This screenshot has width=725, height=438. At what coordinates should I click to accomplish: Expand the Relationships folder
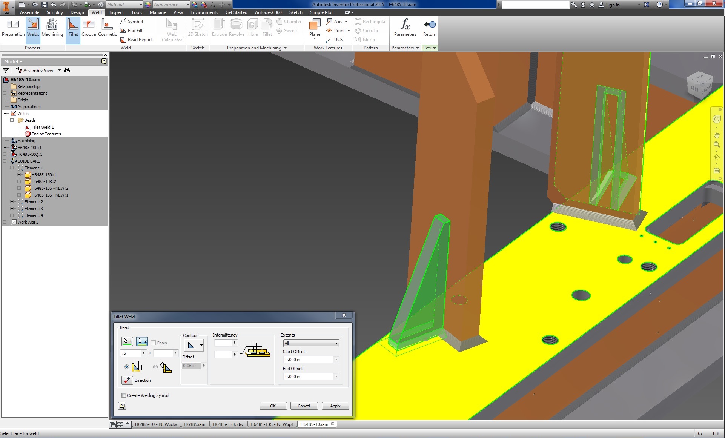pos(5,86)
